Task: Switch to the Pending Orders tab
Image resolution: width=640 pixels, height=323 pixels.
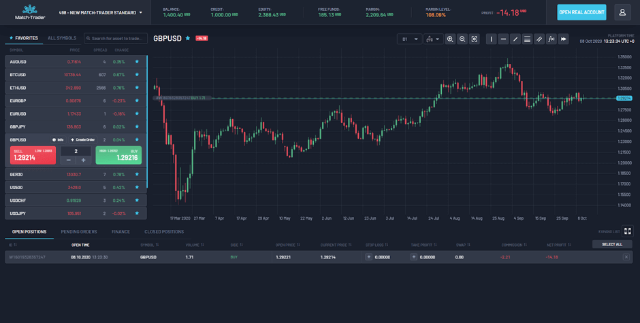Action: [79, 232]
